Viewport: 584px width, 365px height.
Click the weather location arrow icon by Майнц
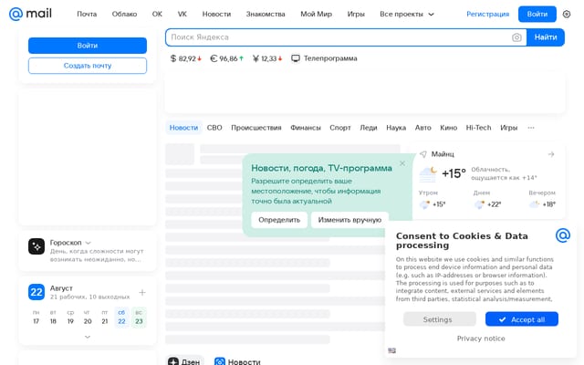click(x=423, y=154)
